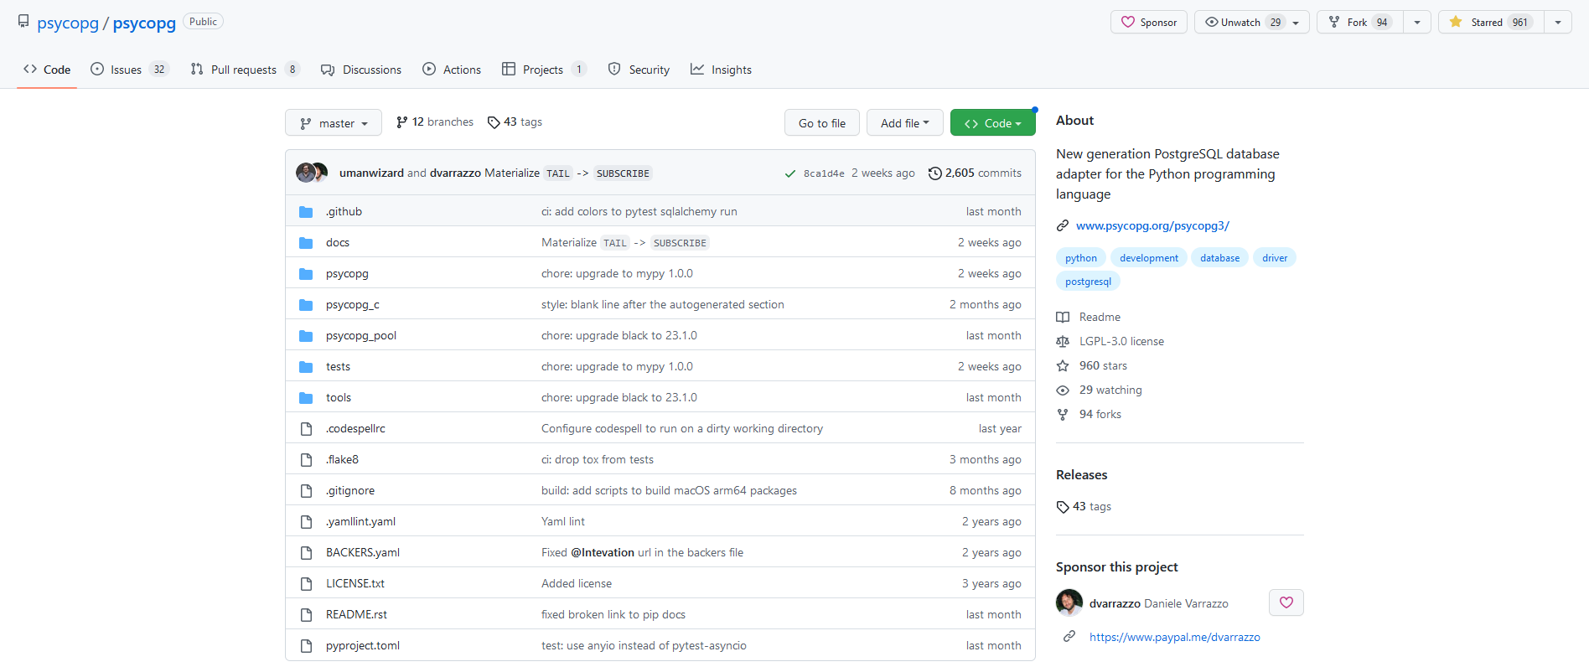Click the folder icon for tools

pyautogui.click(x=306, y=398)
